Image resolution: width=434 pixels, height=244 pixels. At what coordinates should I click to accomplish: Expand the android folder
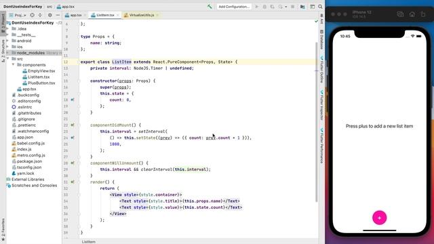click(x=7, y=41)
